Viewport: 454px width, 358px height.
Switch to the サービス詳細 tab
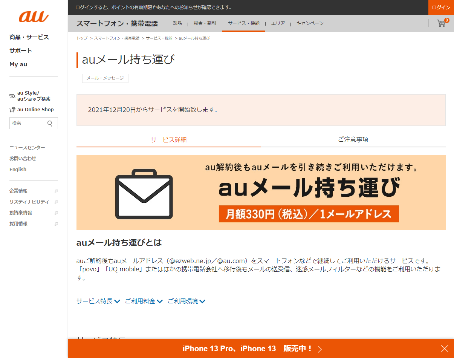pyautogui.click(x=168, y=140)
